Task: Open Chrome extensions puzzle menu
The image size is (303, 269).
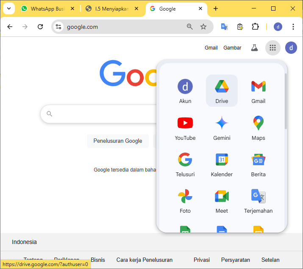Action: (255, 27)
